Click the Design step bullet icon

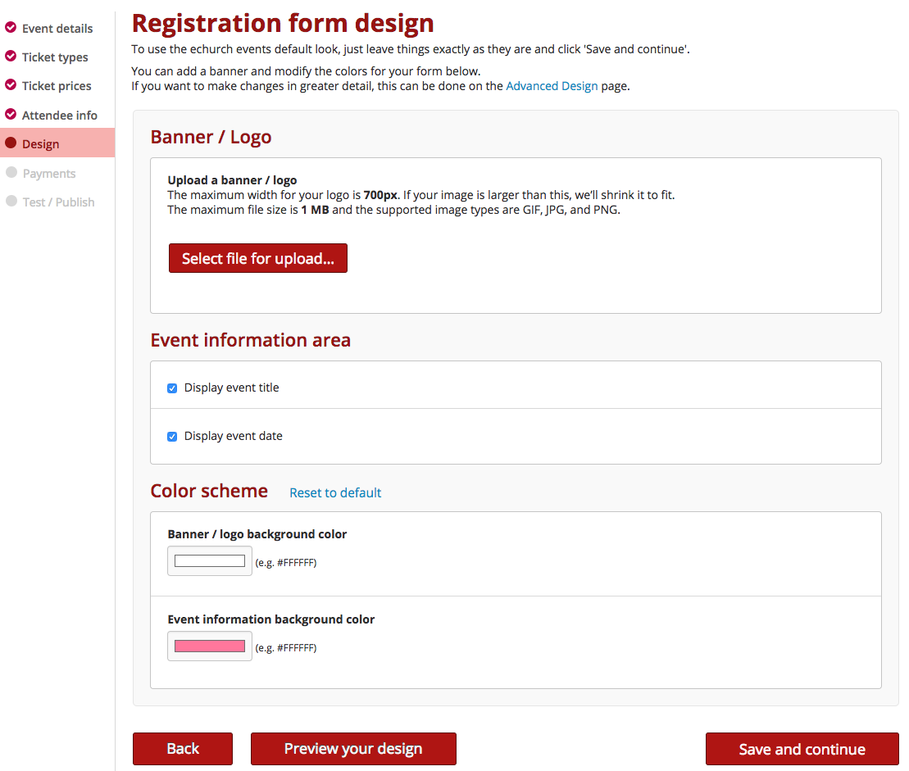11,143
